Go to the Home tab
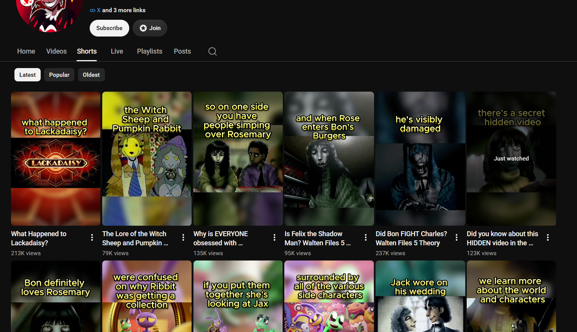The height and width of the screenshot is (332, 577). (x=26, y=51)
